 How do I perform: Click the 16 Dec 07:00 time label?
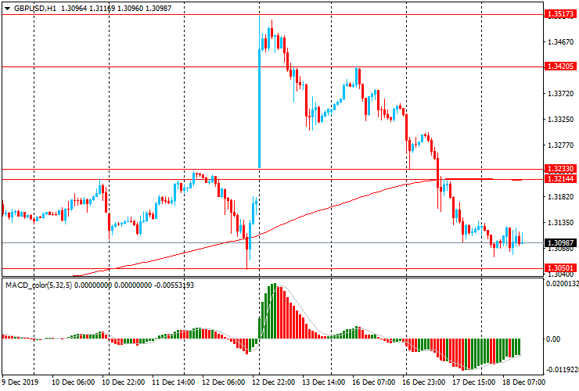[374, 382]
